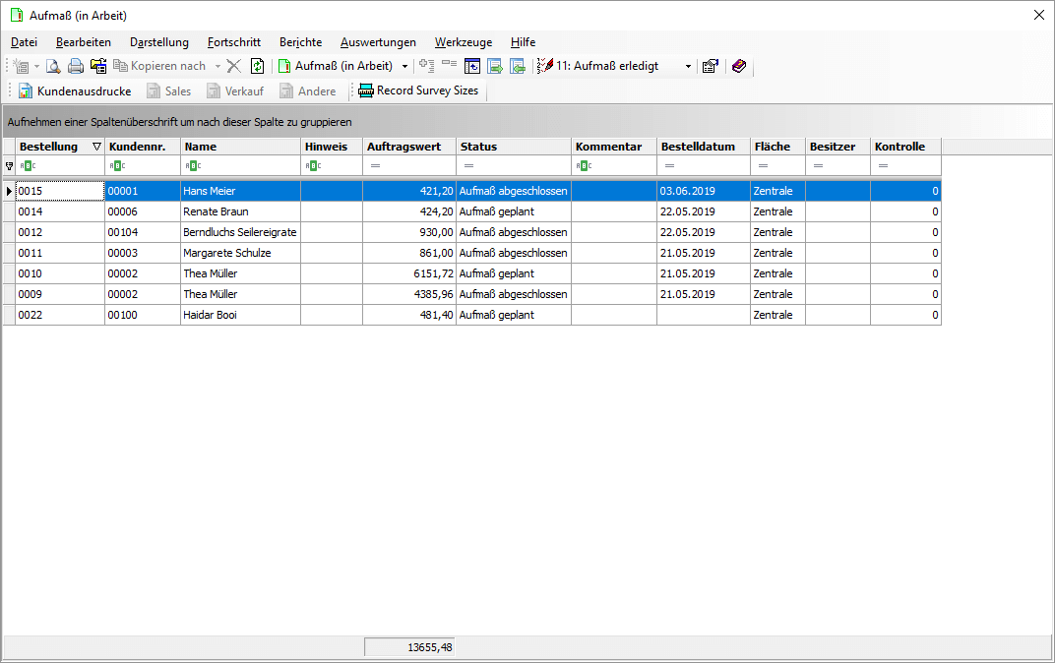Select the Margarete Schulze row
Image resolution: width=1055 pixels, height=663 pixels.
click(x=471, y=254)
